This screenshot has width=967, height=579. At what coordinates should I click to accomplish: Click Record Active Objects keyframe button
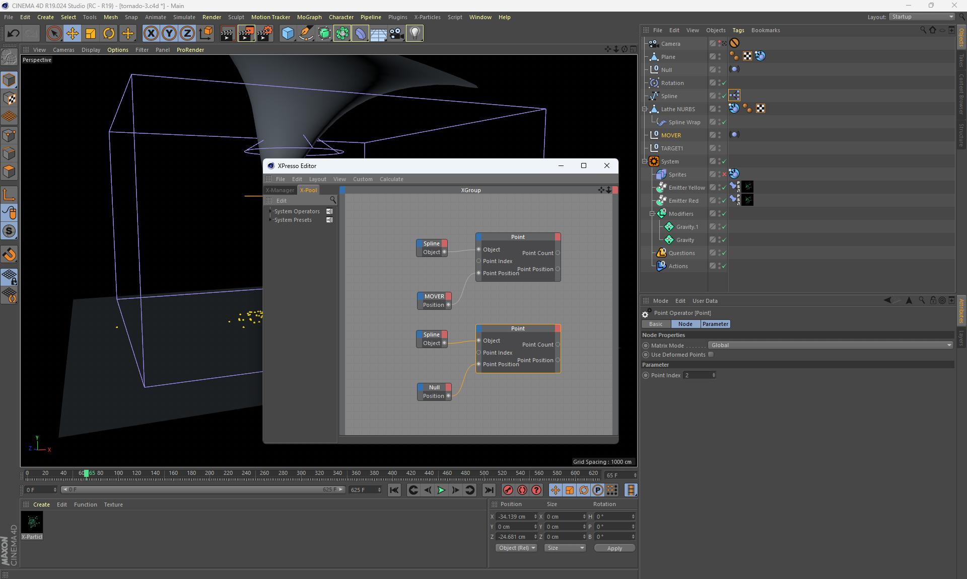click(508, 490)
